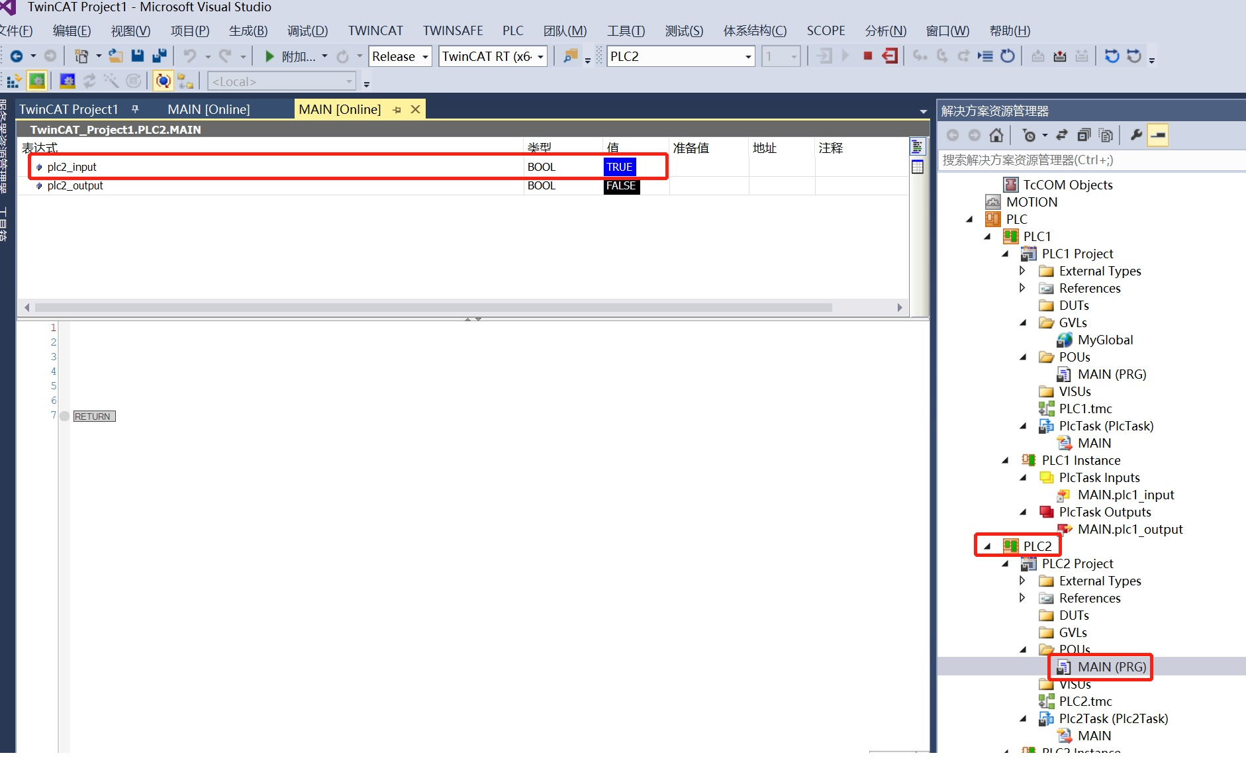Click Sync with Active Document icon

(x=1062, y=135)
